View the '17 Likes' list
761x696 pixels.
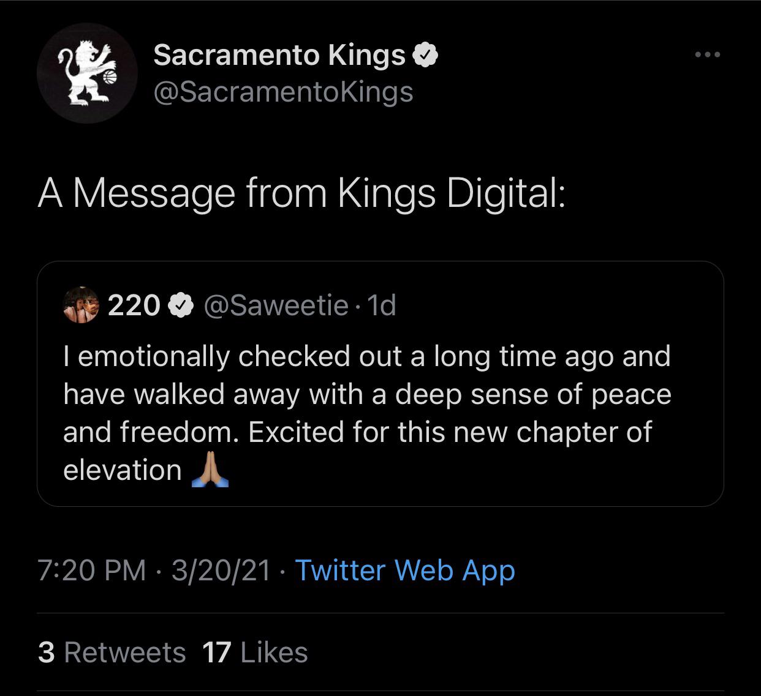[255, 653]
